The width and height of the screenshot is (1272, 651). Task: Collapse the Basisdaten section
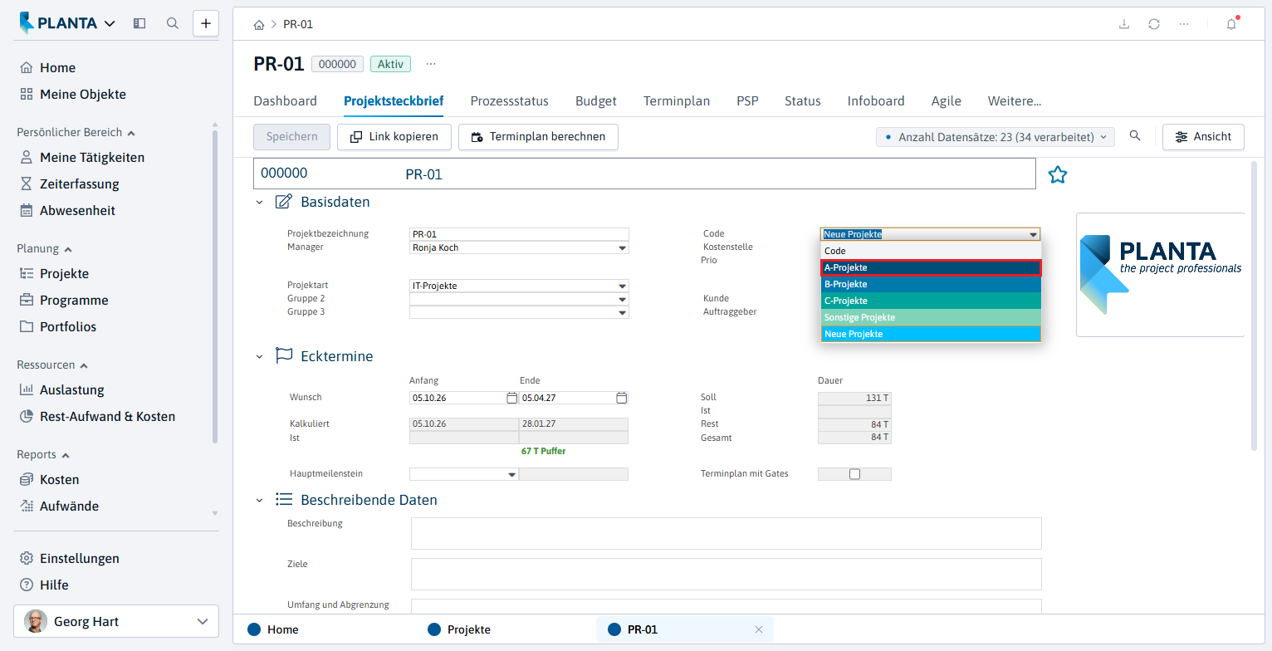click(x=259, y=203)
